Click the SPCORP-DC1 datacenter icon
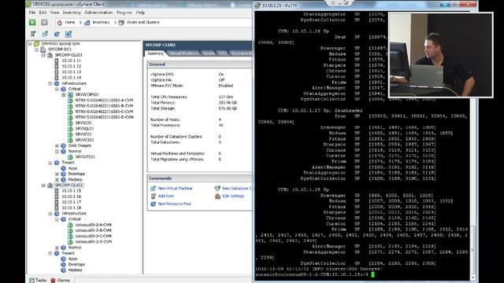 point(43,50)
